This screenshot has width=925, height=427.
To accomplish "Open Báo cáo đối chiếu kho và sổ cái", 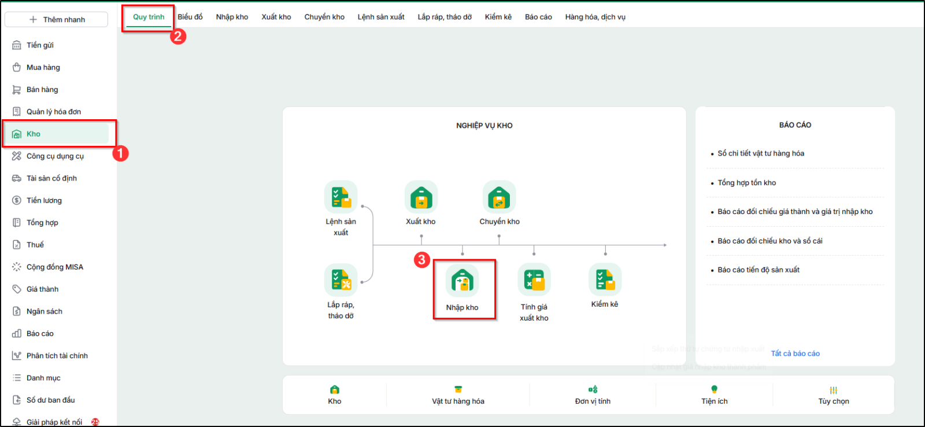I will pyautogui.click(x=770, y=241).
